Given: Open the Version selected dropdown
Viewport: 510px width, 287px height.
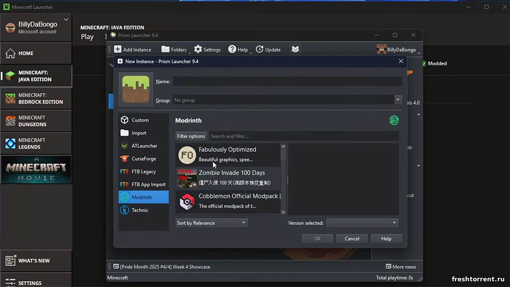Looking at the screenshot, I should pyautogui.click(x=362, y=223).
